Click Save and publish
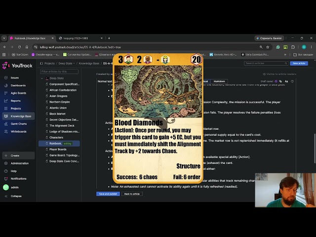The width and height of the screenshot is (316, 237). point(108,194)
